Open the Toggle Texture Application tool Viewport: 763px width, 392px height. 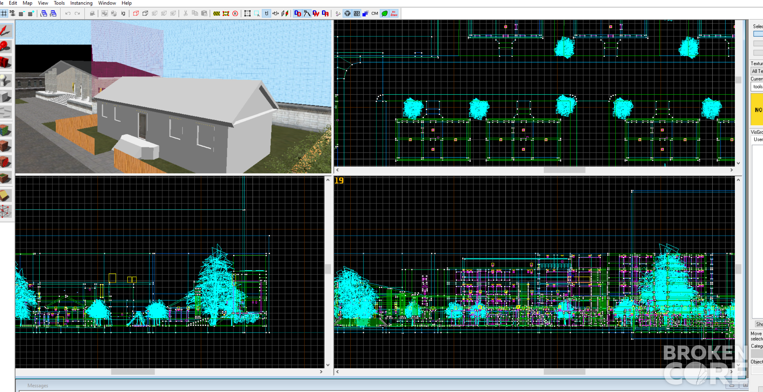tap(5, 130)
